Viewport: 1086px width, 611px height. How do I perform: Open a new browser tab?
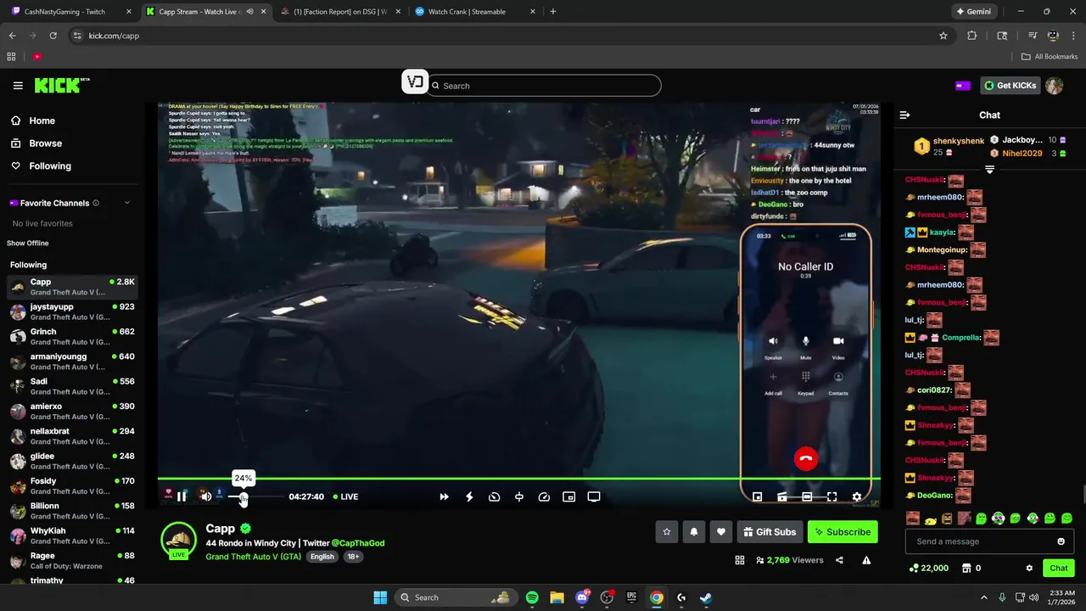click(x=553, y=12)
